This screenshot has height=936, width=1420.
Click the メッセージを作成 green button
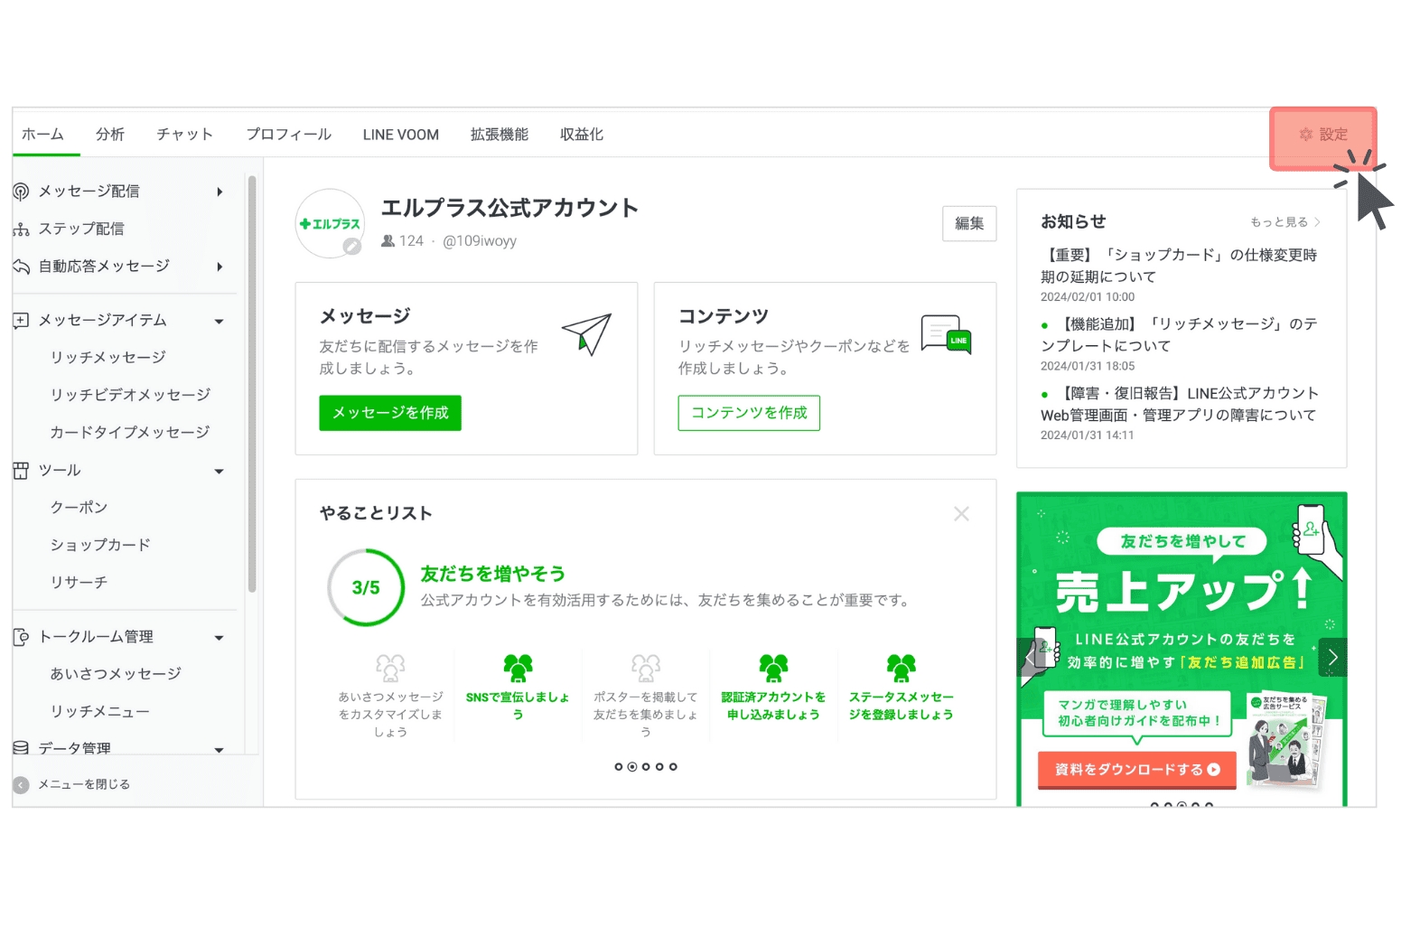click(390, 413)
